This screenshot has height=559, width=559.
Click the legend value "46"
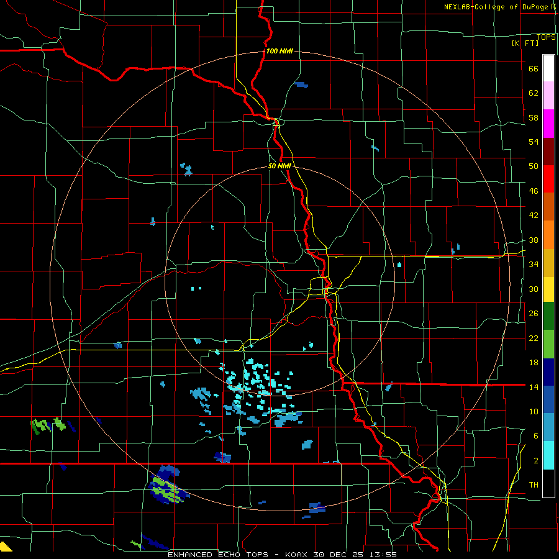[x=534, y=191]
